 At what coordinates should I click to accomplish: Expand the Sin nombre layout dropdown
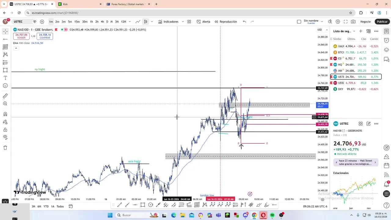[322, 22]
